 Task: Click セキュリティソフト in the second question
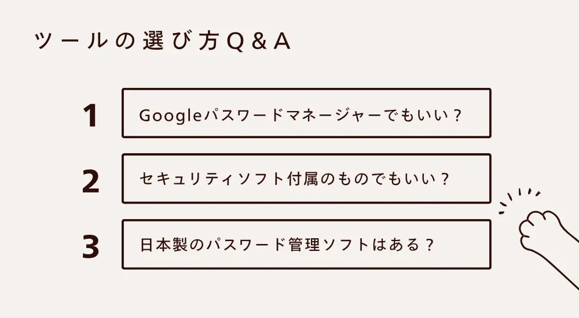coord(212,179)
